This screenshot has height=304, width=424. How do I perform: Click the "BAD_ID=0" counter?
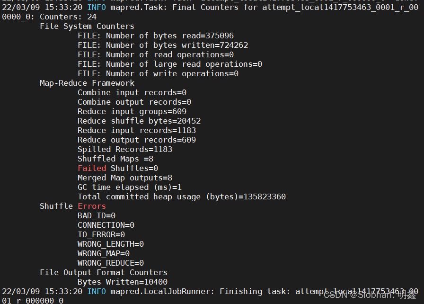[97, 215]
